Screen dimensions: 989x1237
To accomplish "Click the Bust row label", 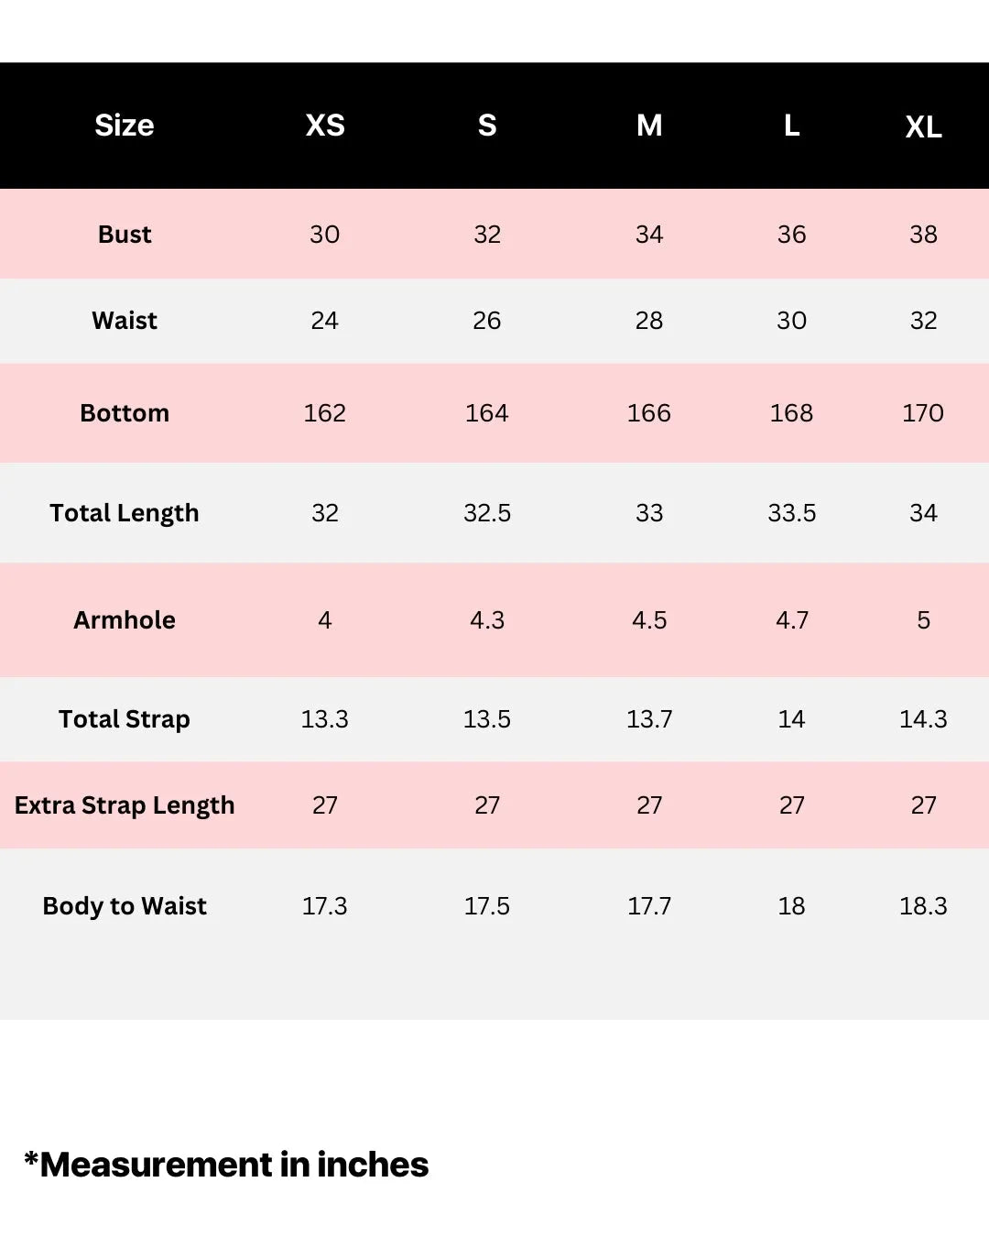I will (125, 235).
